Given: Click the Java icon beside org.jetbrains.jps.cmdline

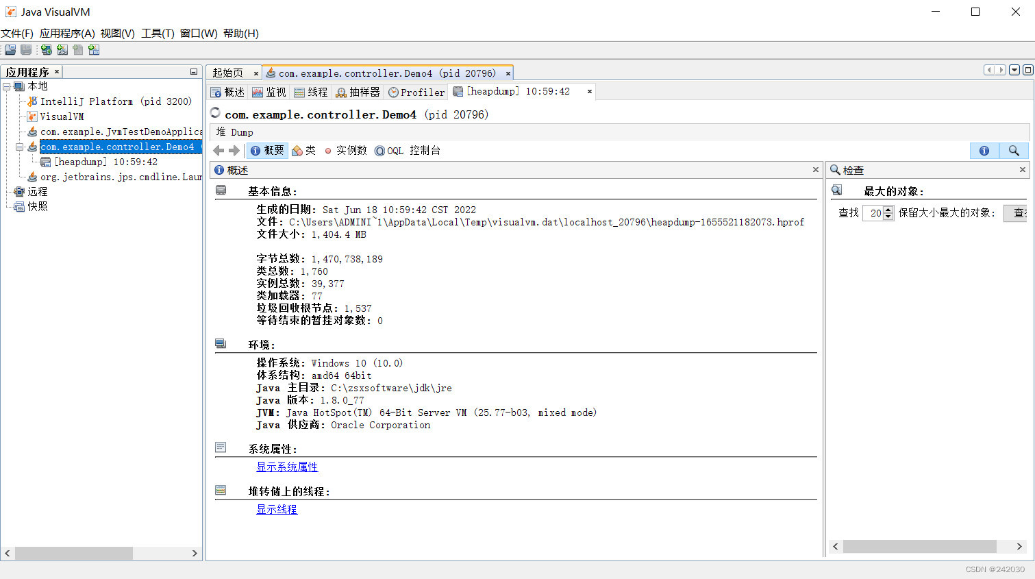Looking at the screenshot, I should pyautogui.click(x=32, y=177).
